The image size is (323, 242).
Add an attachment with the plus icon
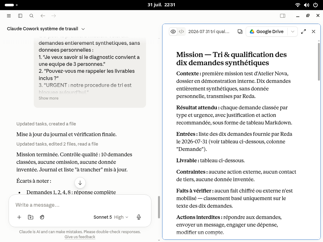coord(19,217)
